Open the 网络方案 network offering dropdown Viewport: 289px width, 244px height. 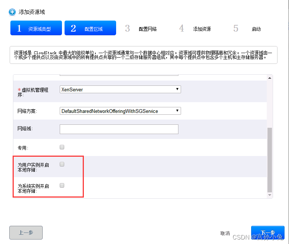click(120, 111)
